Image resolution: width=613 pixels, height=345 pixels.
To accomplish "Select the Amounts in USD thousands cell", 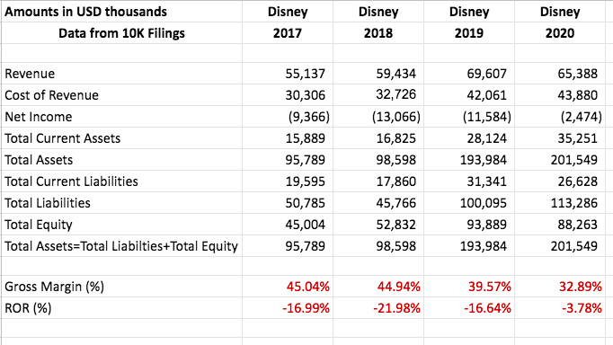I will point(121,12).
